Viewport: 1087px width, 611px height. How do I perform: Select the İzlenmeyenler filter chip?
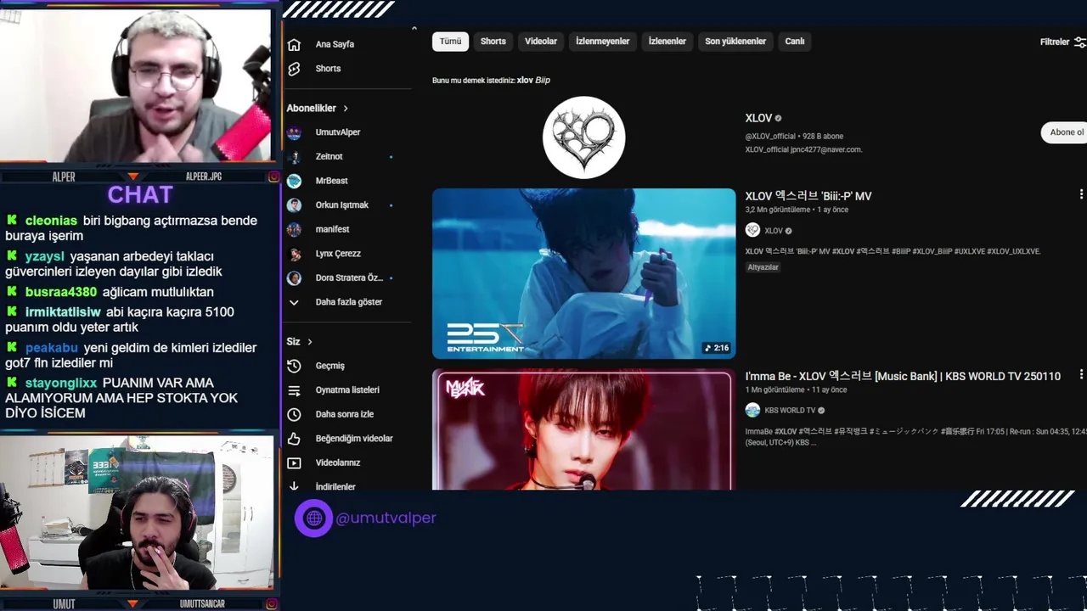click(603, 42)
